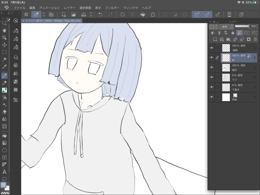Viewport: 260px width, 195px height.
Task: Expand the palette with right chevron
Action: click(19, 13)
